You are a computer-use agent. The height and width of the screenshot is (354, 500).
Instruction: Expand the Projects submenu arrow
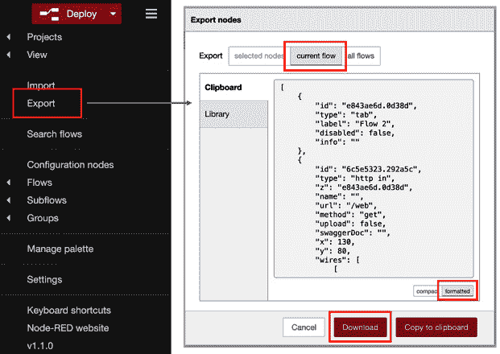9,37
